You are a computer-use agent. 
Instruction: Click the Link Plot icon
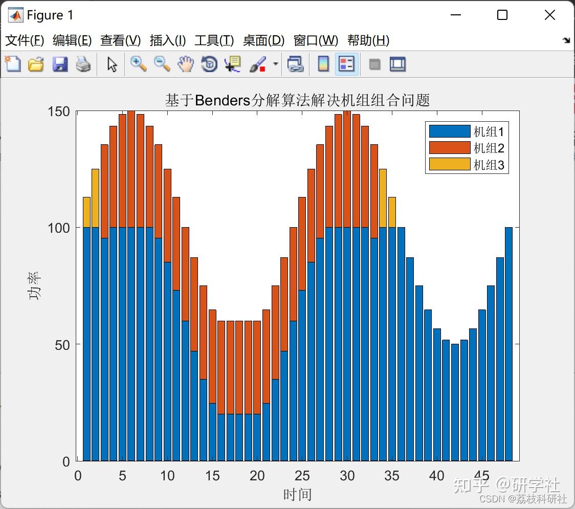point(296,64)
